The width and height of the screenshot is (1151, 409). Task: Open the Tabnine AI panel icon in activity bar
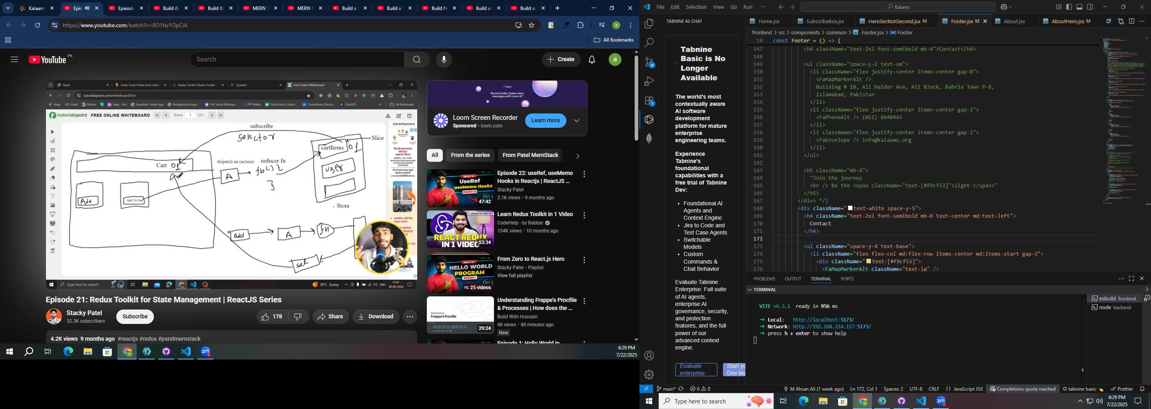pos(649,120)
